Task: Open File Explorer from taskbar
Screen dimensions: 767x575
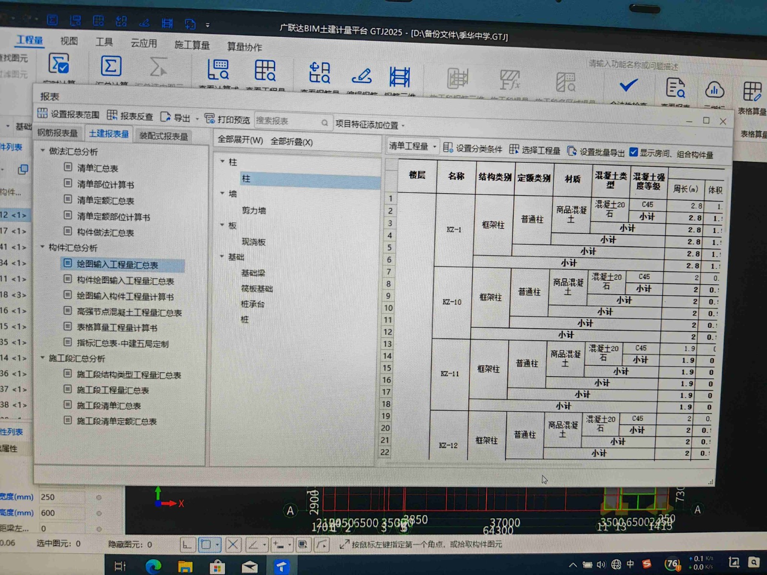Action: pos(185,567)
